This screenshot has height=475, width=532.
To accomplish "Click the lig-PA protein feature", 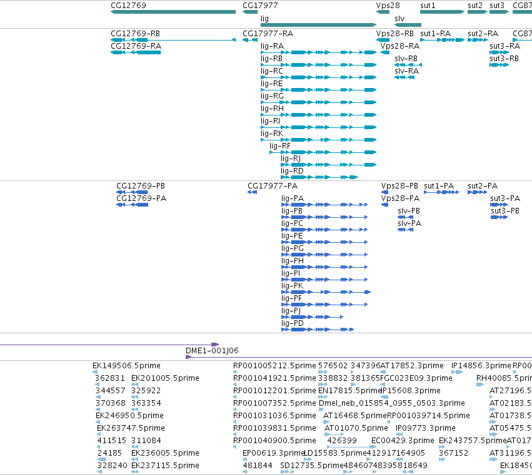I will pyautogui.click(x=324, y=205).
